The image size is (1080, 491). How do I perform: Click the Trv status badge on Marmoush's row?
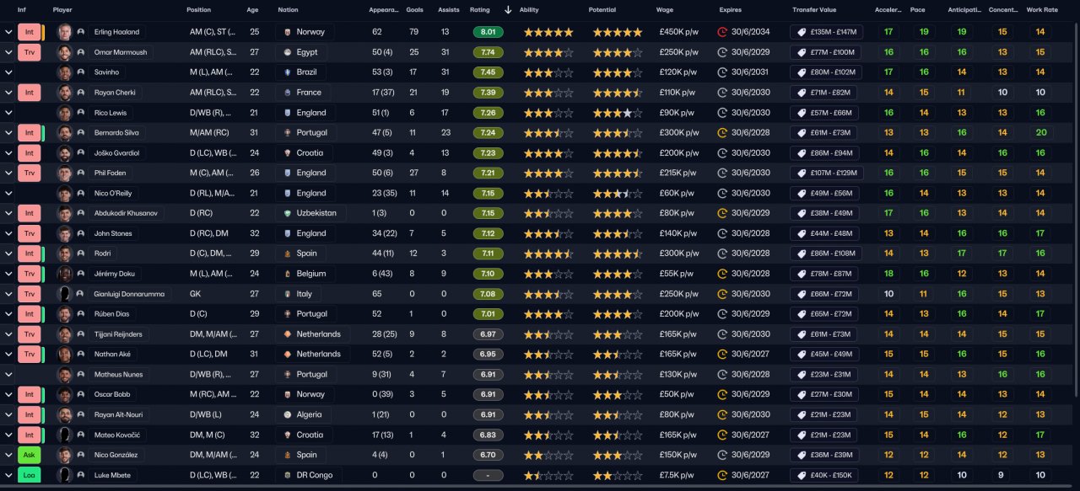point(29,52)
